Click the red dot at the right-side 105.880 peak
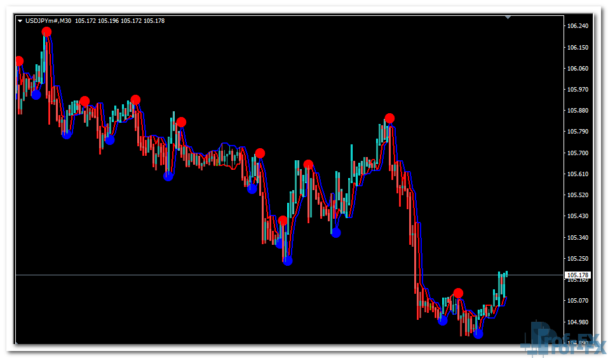 tap(389, 118)
